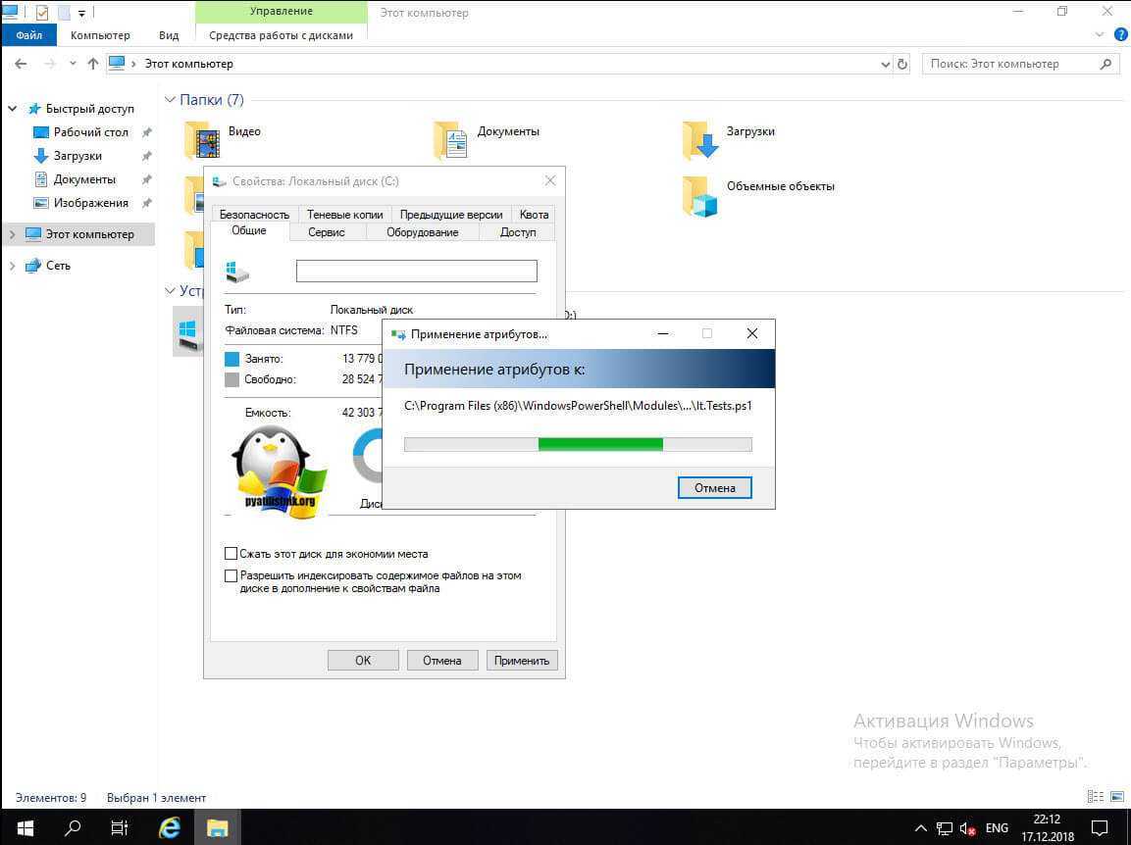
Task: Open recent locations dropdown arrow
Action: [x=73, y=64]
